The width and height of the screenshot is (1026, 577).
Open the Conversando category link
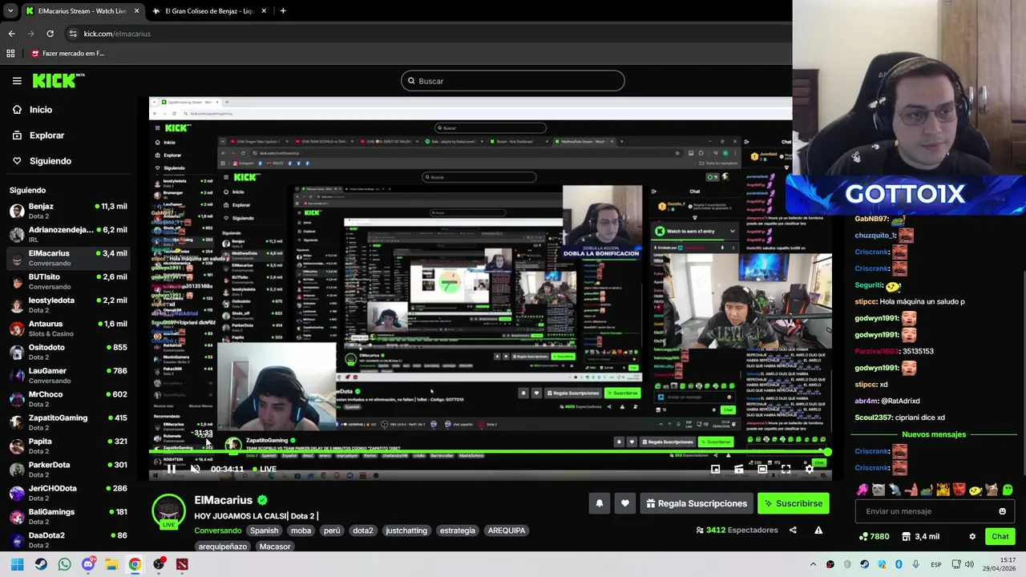tap(217, 531)
